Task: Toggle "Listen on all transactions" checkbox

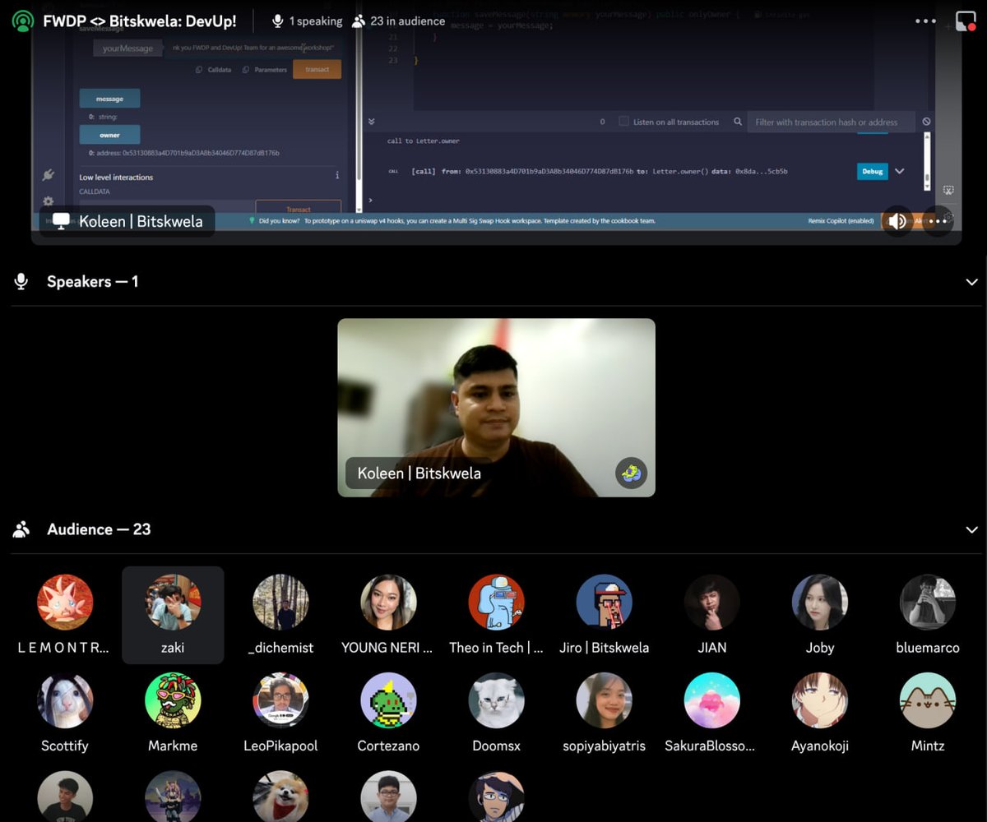Action: point(624,122)
